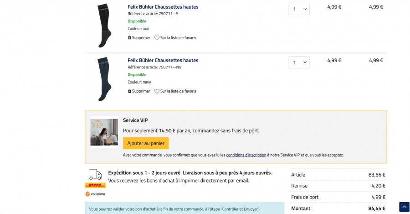This screenshot has height=214, width=410.
Task: Open the conditions d'inscription link
Action: click(x=246, y=155)
